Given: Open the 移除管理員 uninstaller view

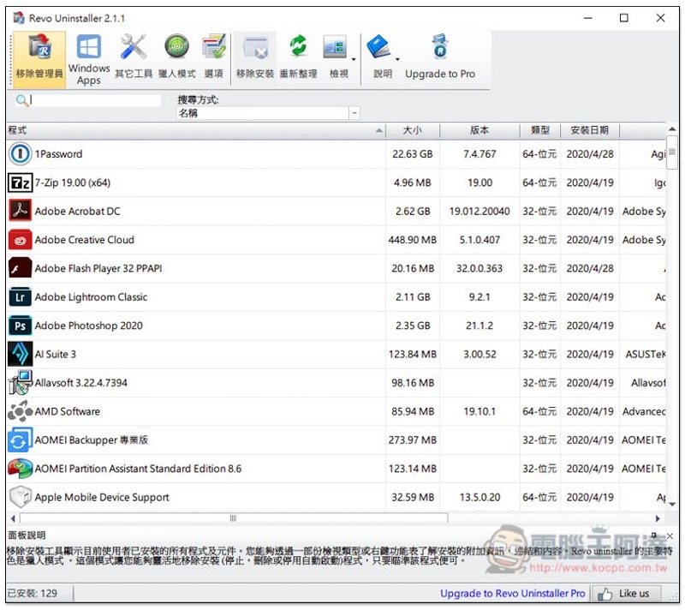Looking at the screenshot, I should point(39,57).
